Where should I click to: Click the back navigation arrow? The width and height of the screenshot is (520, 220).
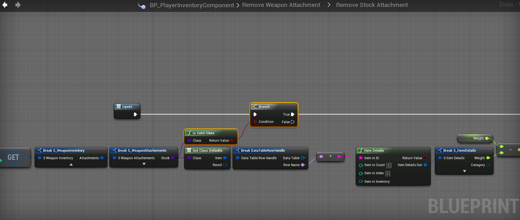click(x=5, y=5)
